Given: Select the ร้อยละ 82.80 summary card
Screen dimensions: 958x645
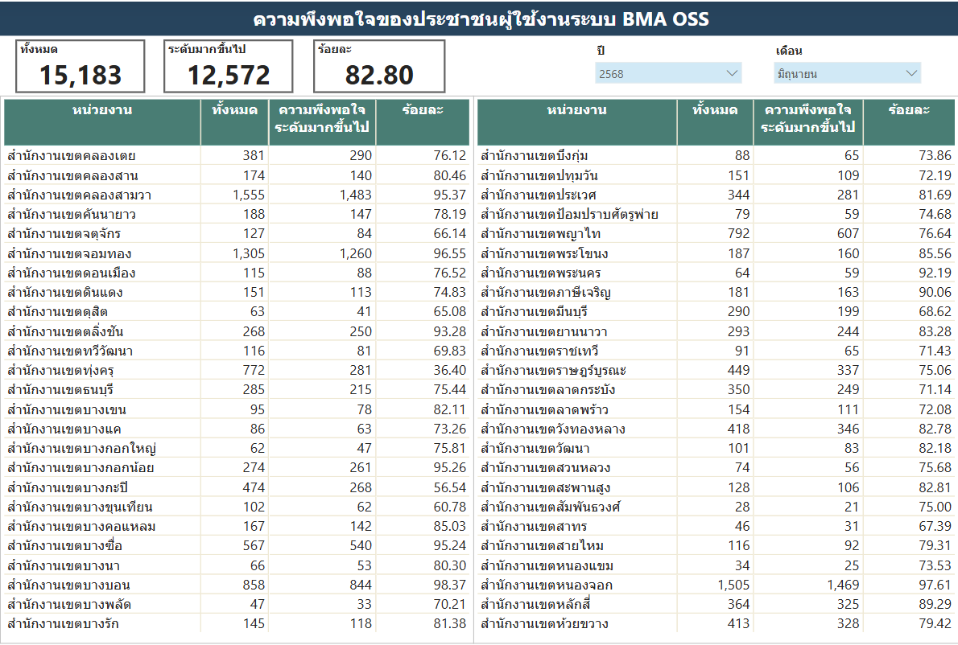Looking at the screenshot, I should [379, 66].
